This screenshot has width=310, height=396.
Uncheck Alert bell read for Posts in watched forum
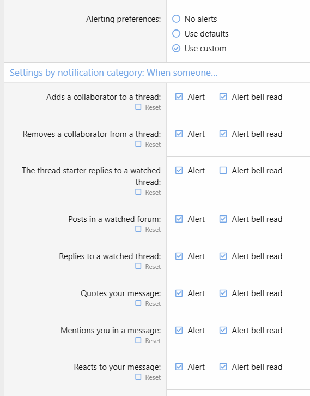pos(223,219)
